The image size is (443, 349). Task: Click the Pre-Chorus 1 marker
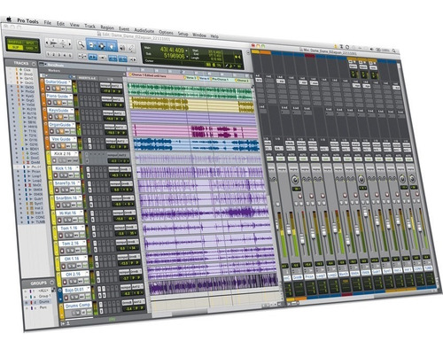221,79
